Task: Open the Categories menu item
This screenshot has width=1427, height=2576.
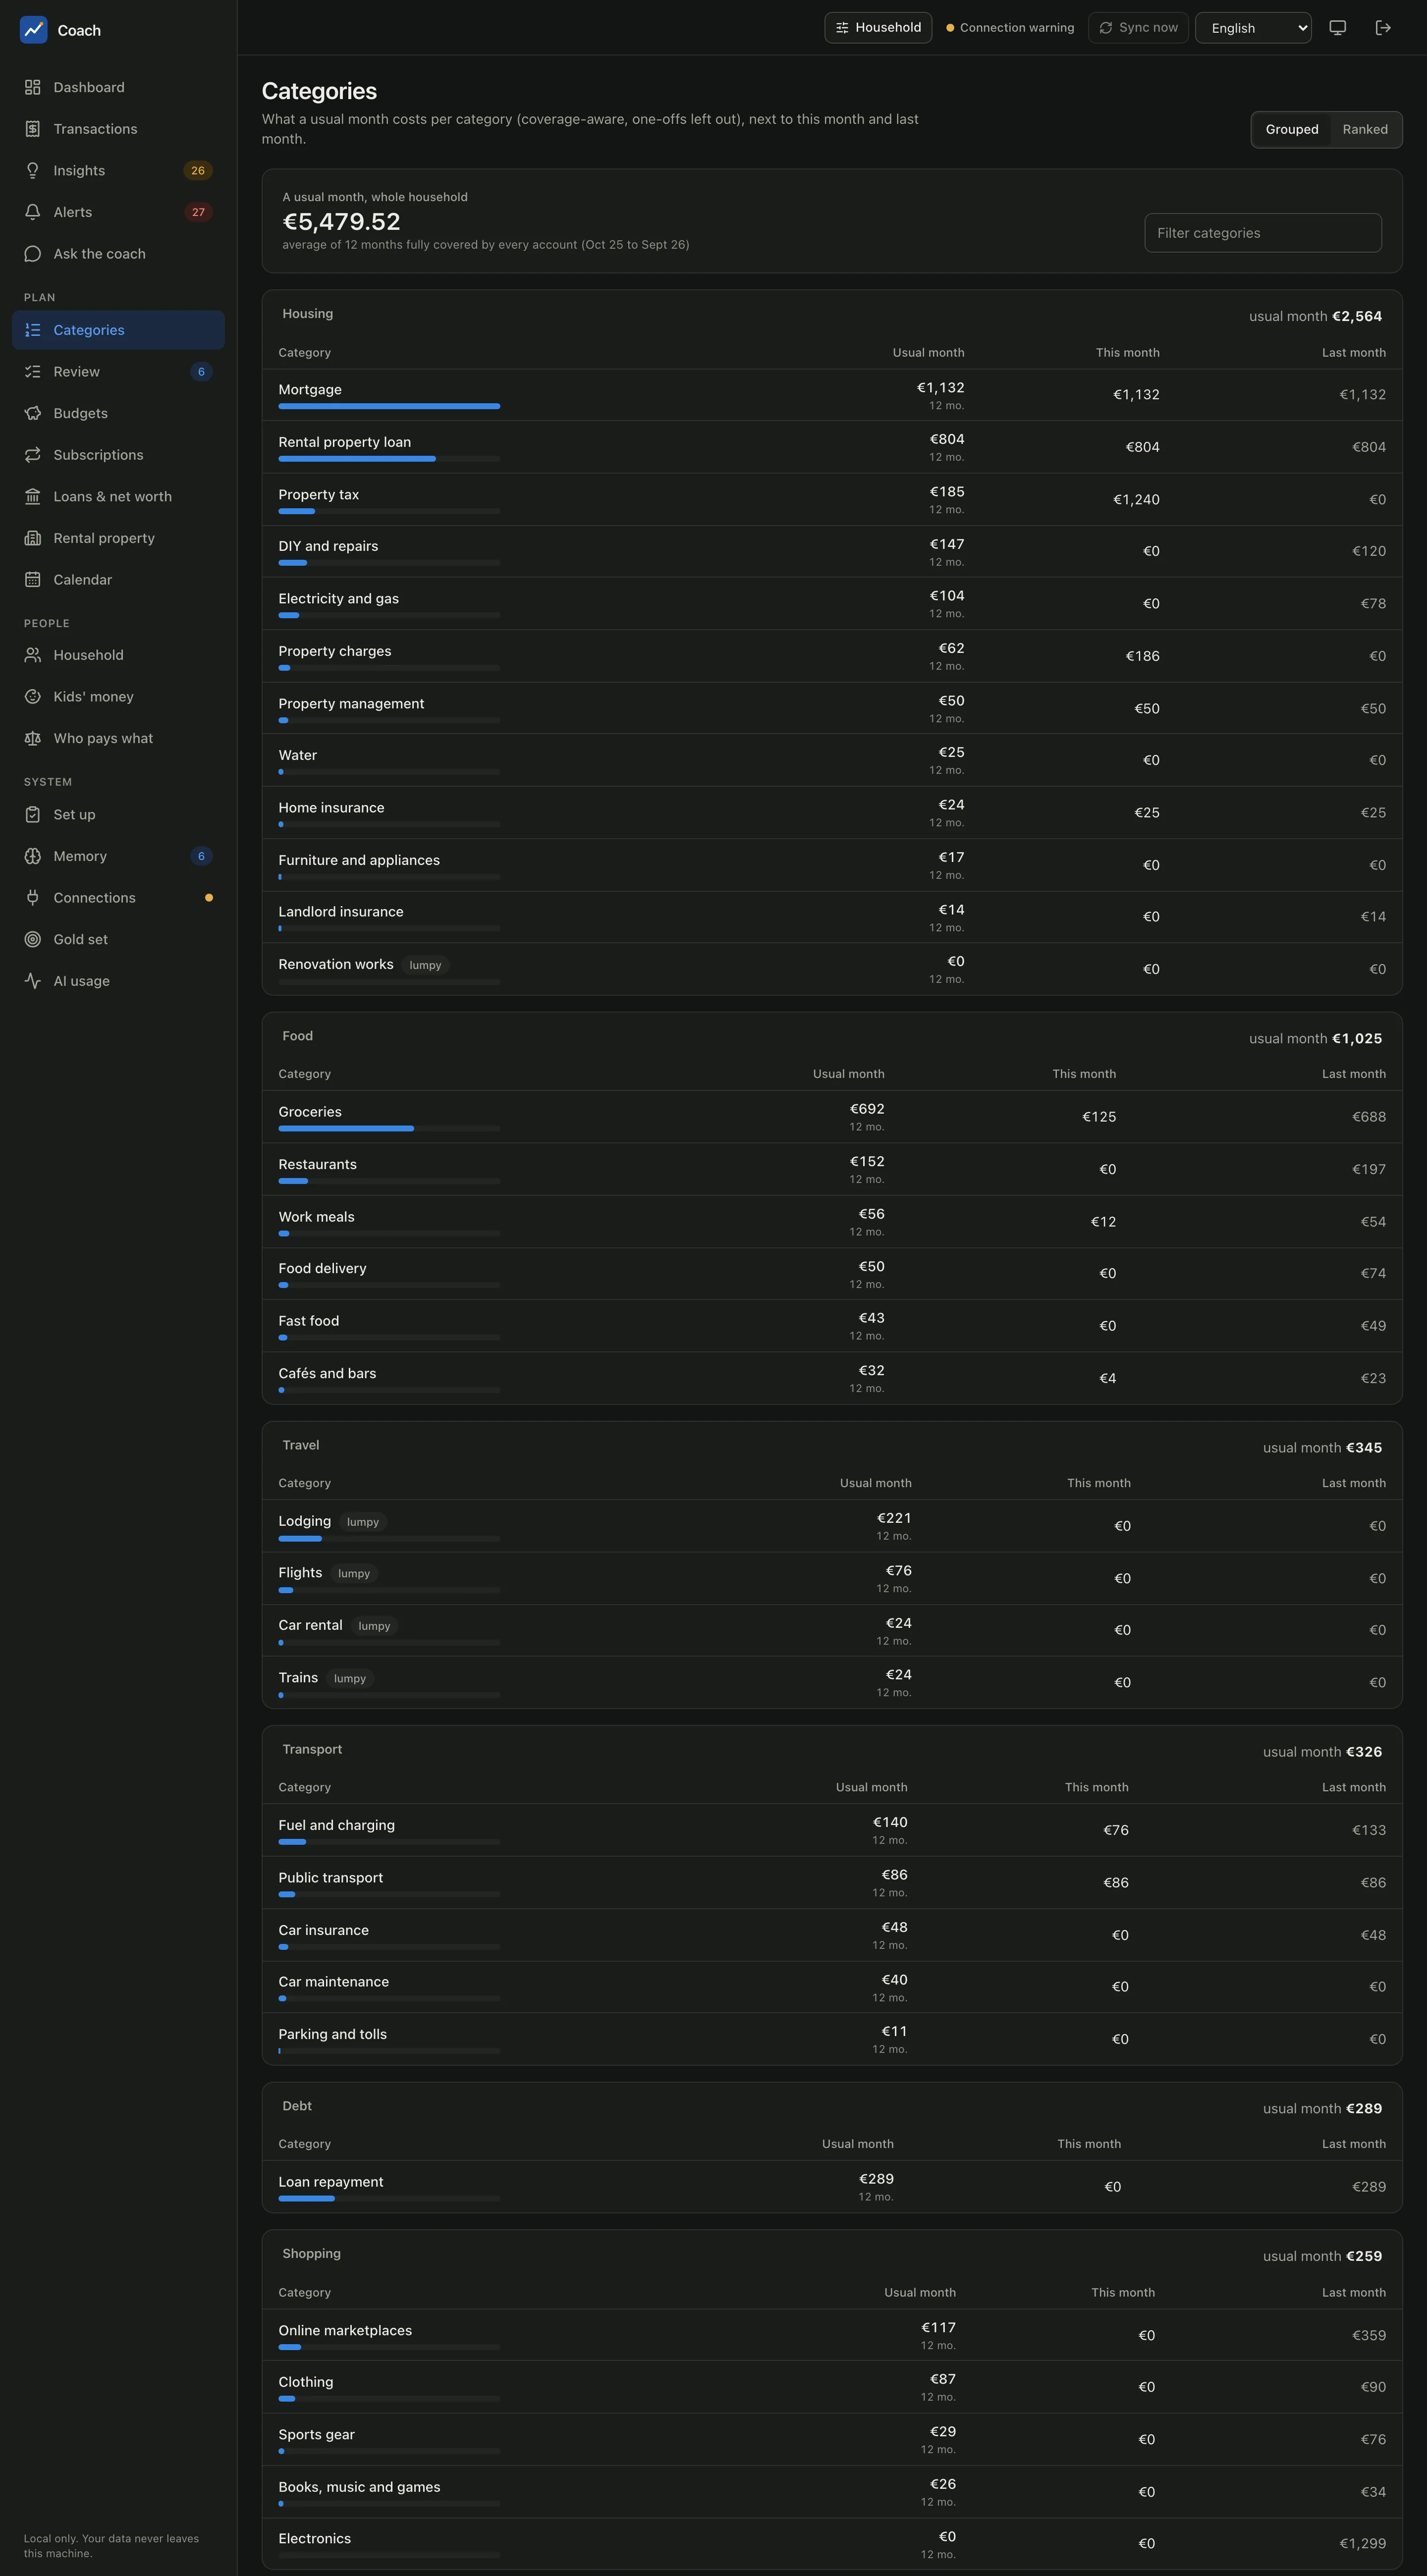Action: 118,330
